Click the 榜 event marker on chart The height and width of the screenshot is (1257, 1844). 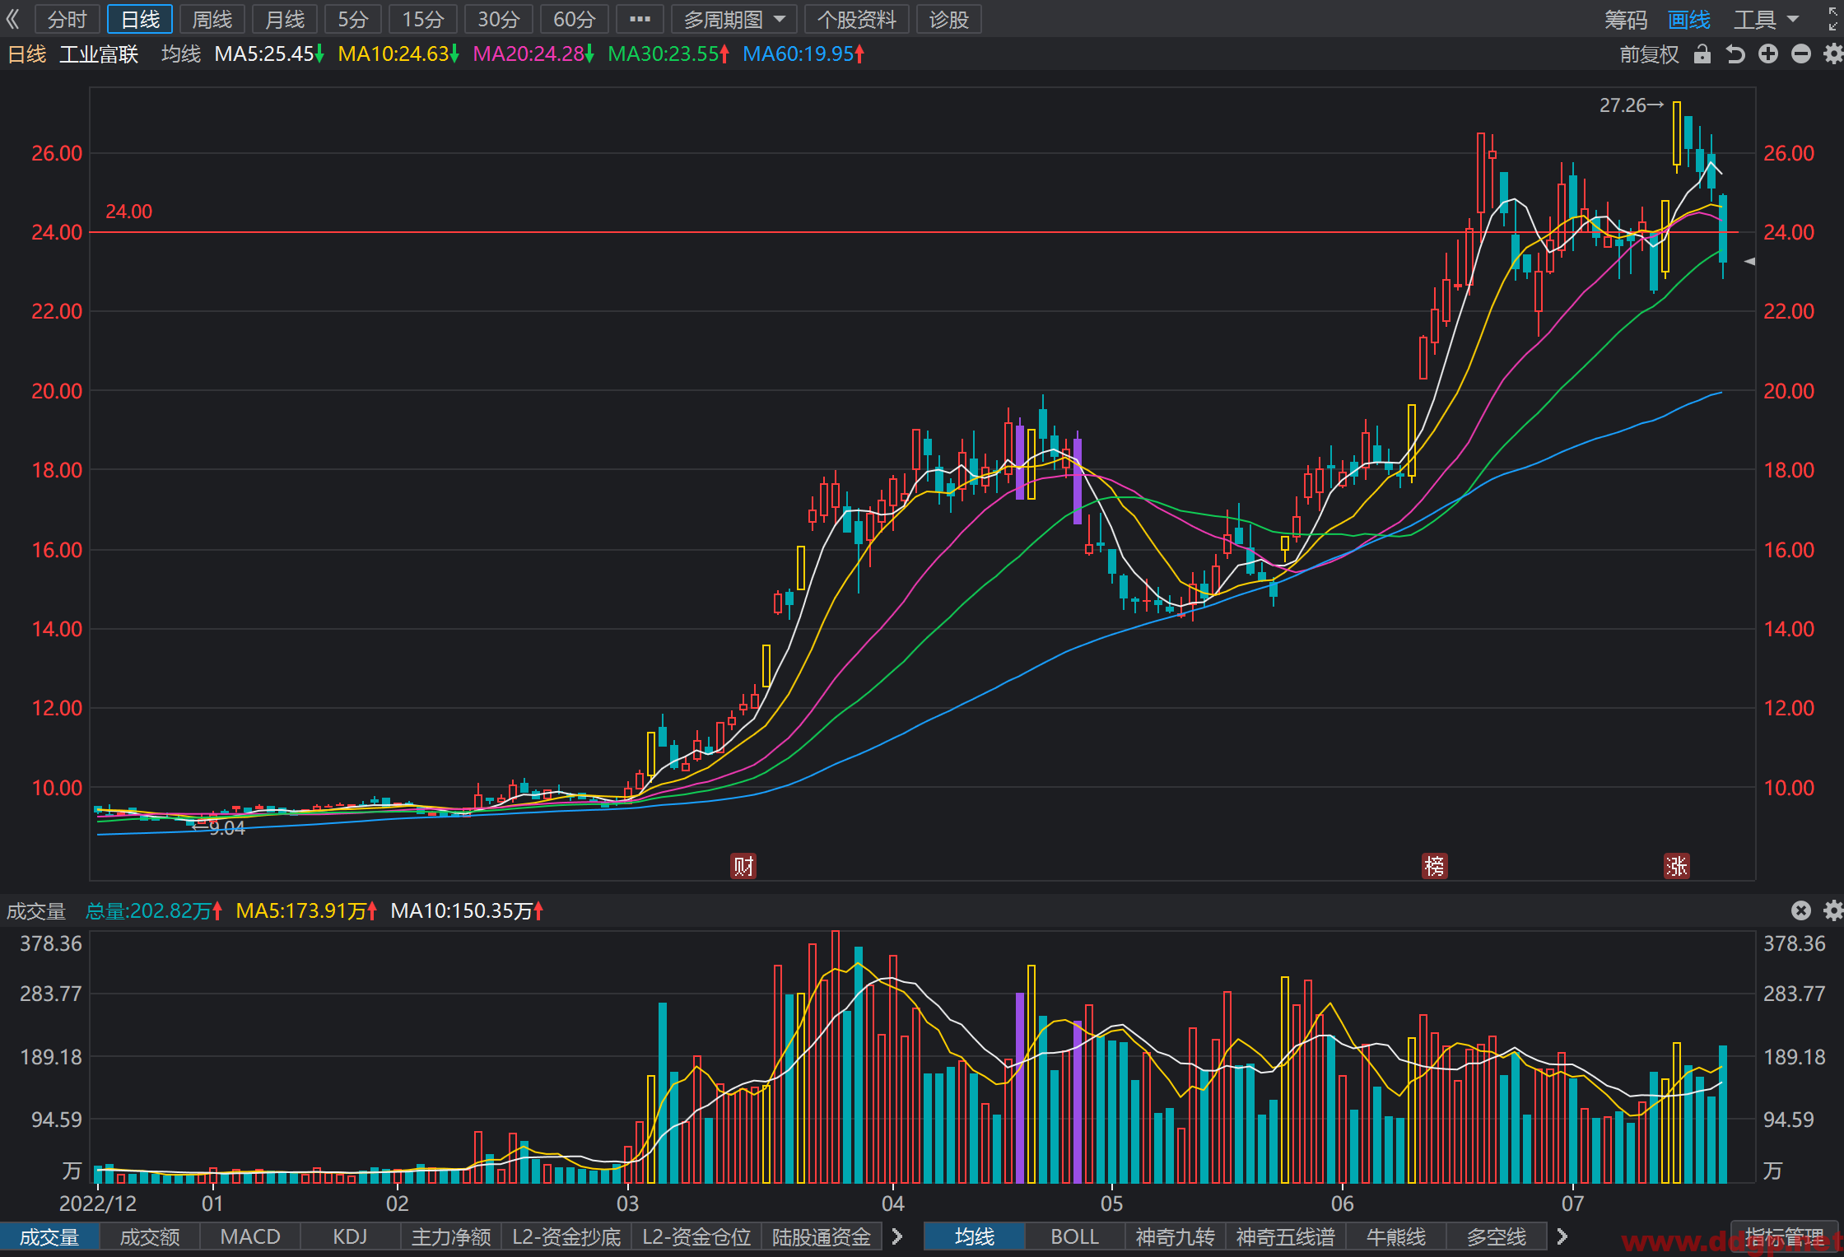(x=1435, y=866)
